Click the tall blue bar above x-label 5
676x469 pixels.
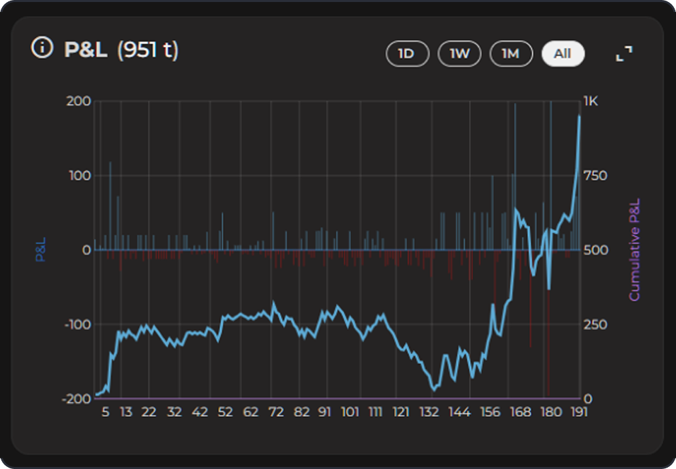(110, 200)
